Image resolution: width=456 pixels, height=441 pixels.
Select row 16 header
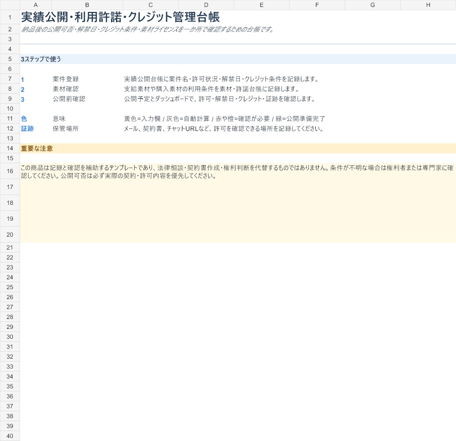click(10, 171)
